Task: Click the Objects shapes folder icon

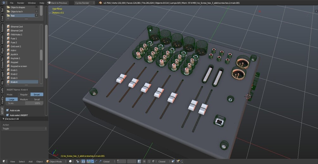Action: pyautogui.click(x=8, y=7)
